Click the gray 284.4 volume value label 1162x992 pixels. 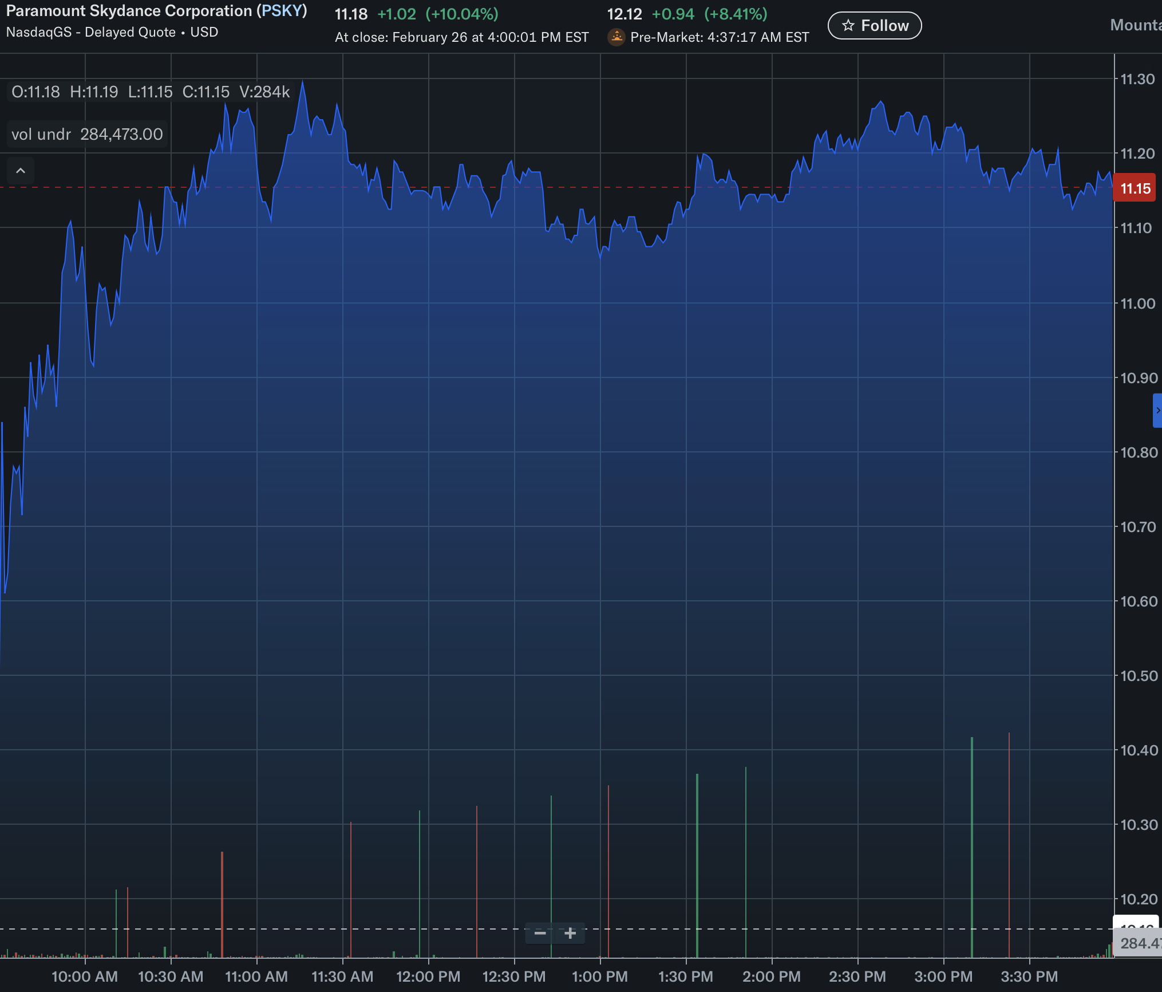pos(1139,943)
